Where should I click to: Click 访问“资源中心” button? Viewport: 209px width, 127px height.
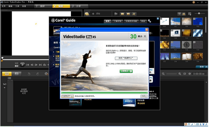tap(126, 58)
